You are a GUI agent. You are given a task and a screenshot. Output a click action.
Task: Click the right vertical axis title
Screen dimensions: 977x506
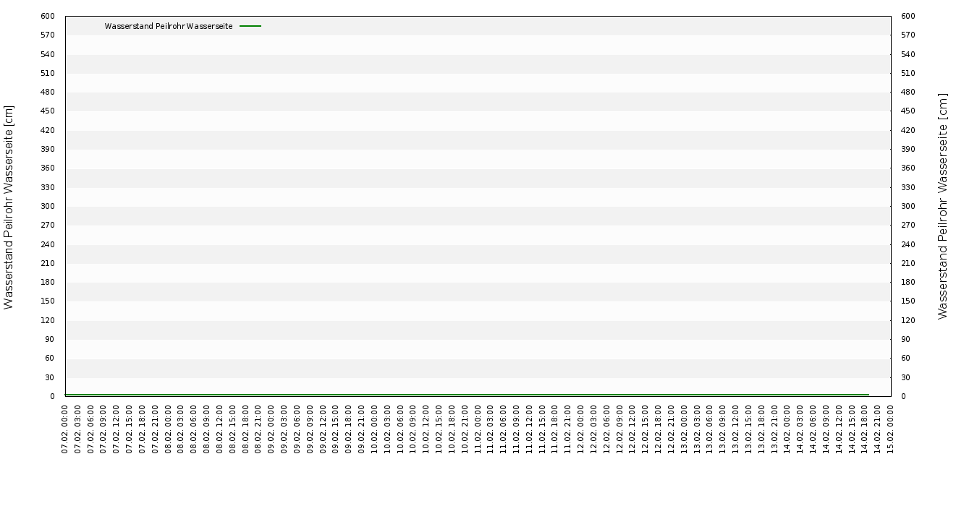(x=942, y=206)
